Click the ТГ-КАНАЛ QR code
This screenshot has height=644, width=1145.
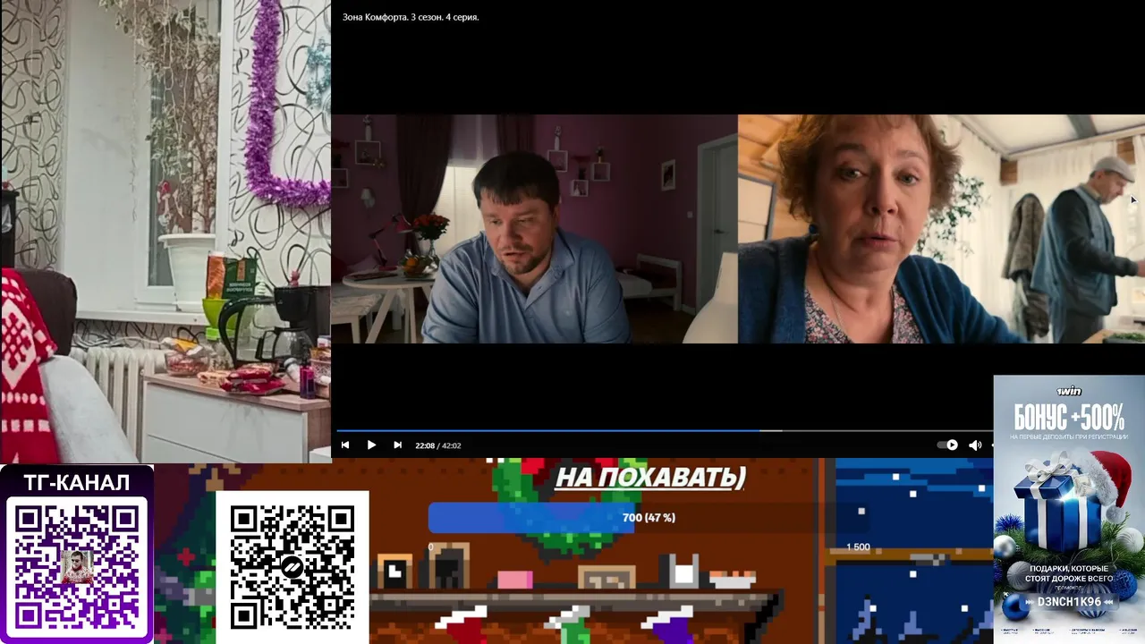click(x=77, y=567)
